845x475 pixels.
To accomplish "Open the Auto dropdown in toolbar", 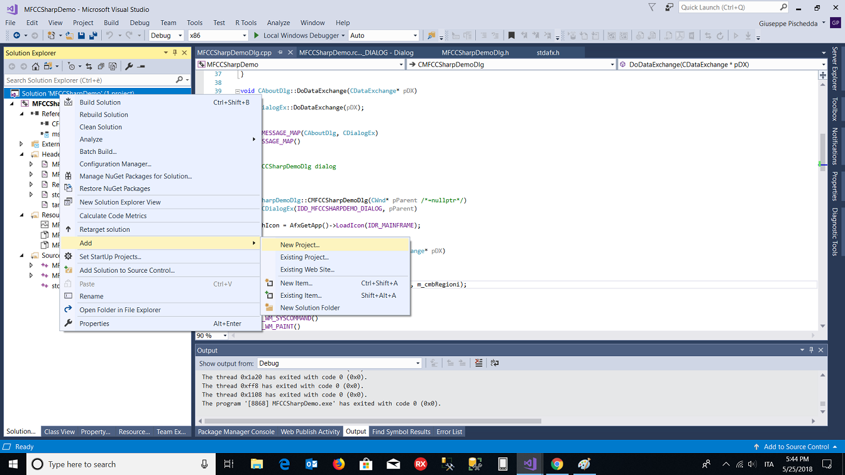I will pos(415,36).
